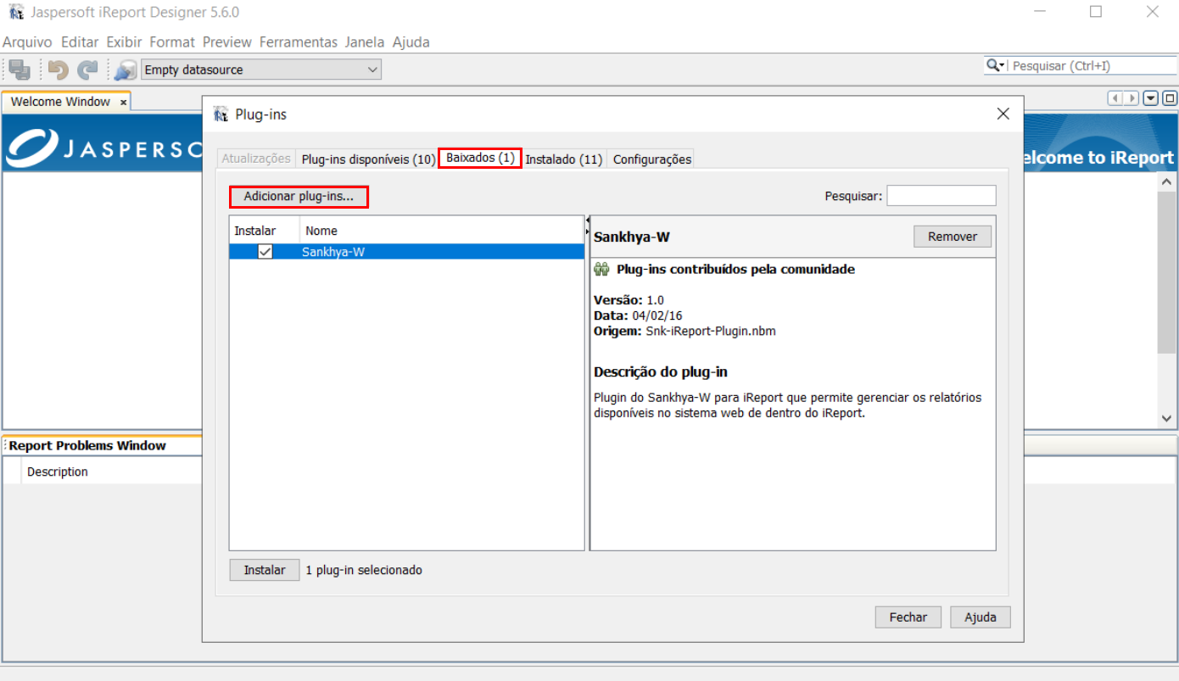Open the Format menu
The height and width of the screenshot is (681, 1179).
172,42
